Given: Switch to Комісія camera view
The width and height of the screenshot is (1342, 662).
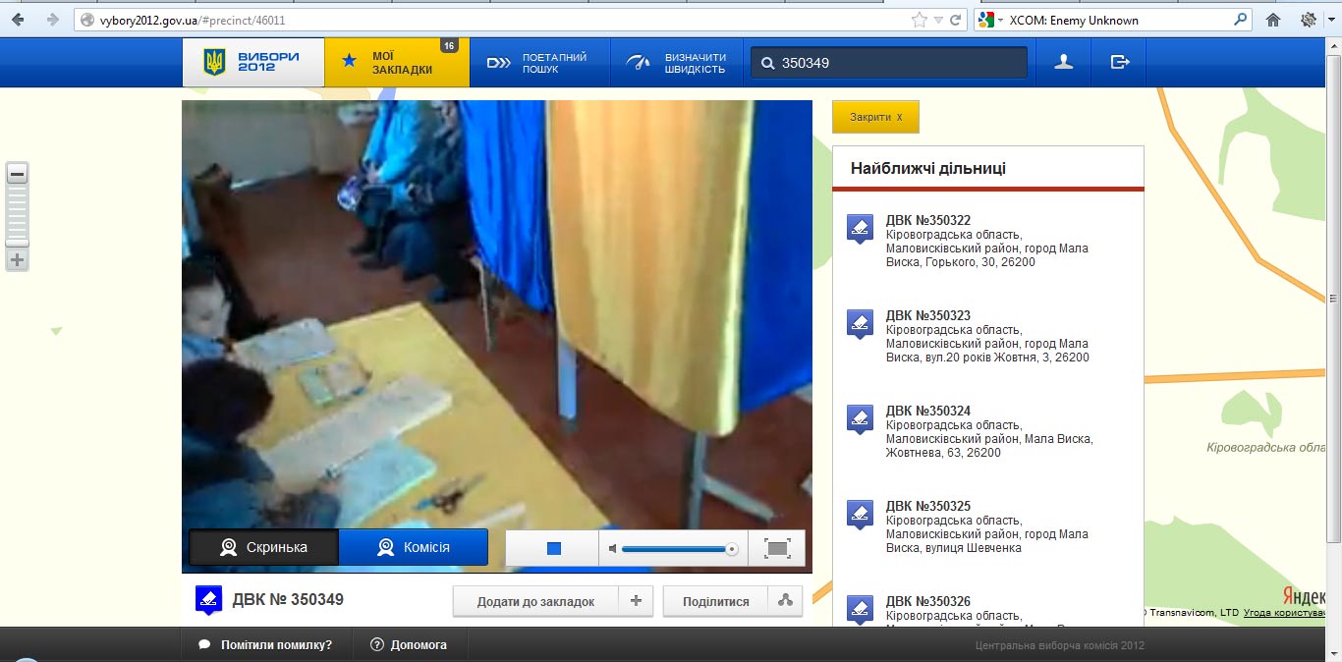Looking at the screenshot, I should pos(414,547).
